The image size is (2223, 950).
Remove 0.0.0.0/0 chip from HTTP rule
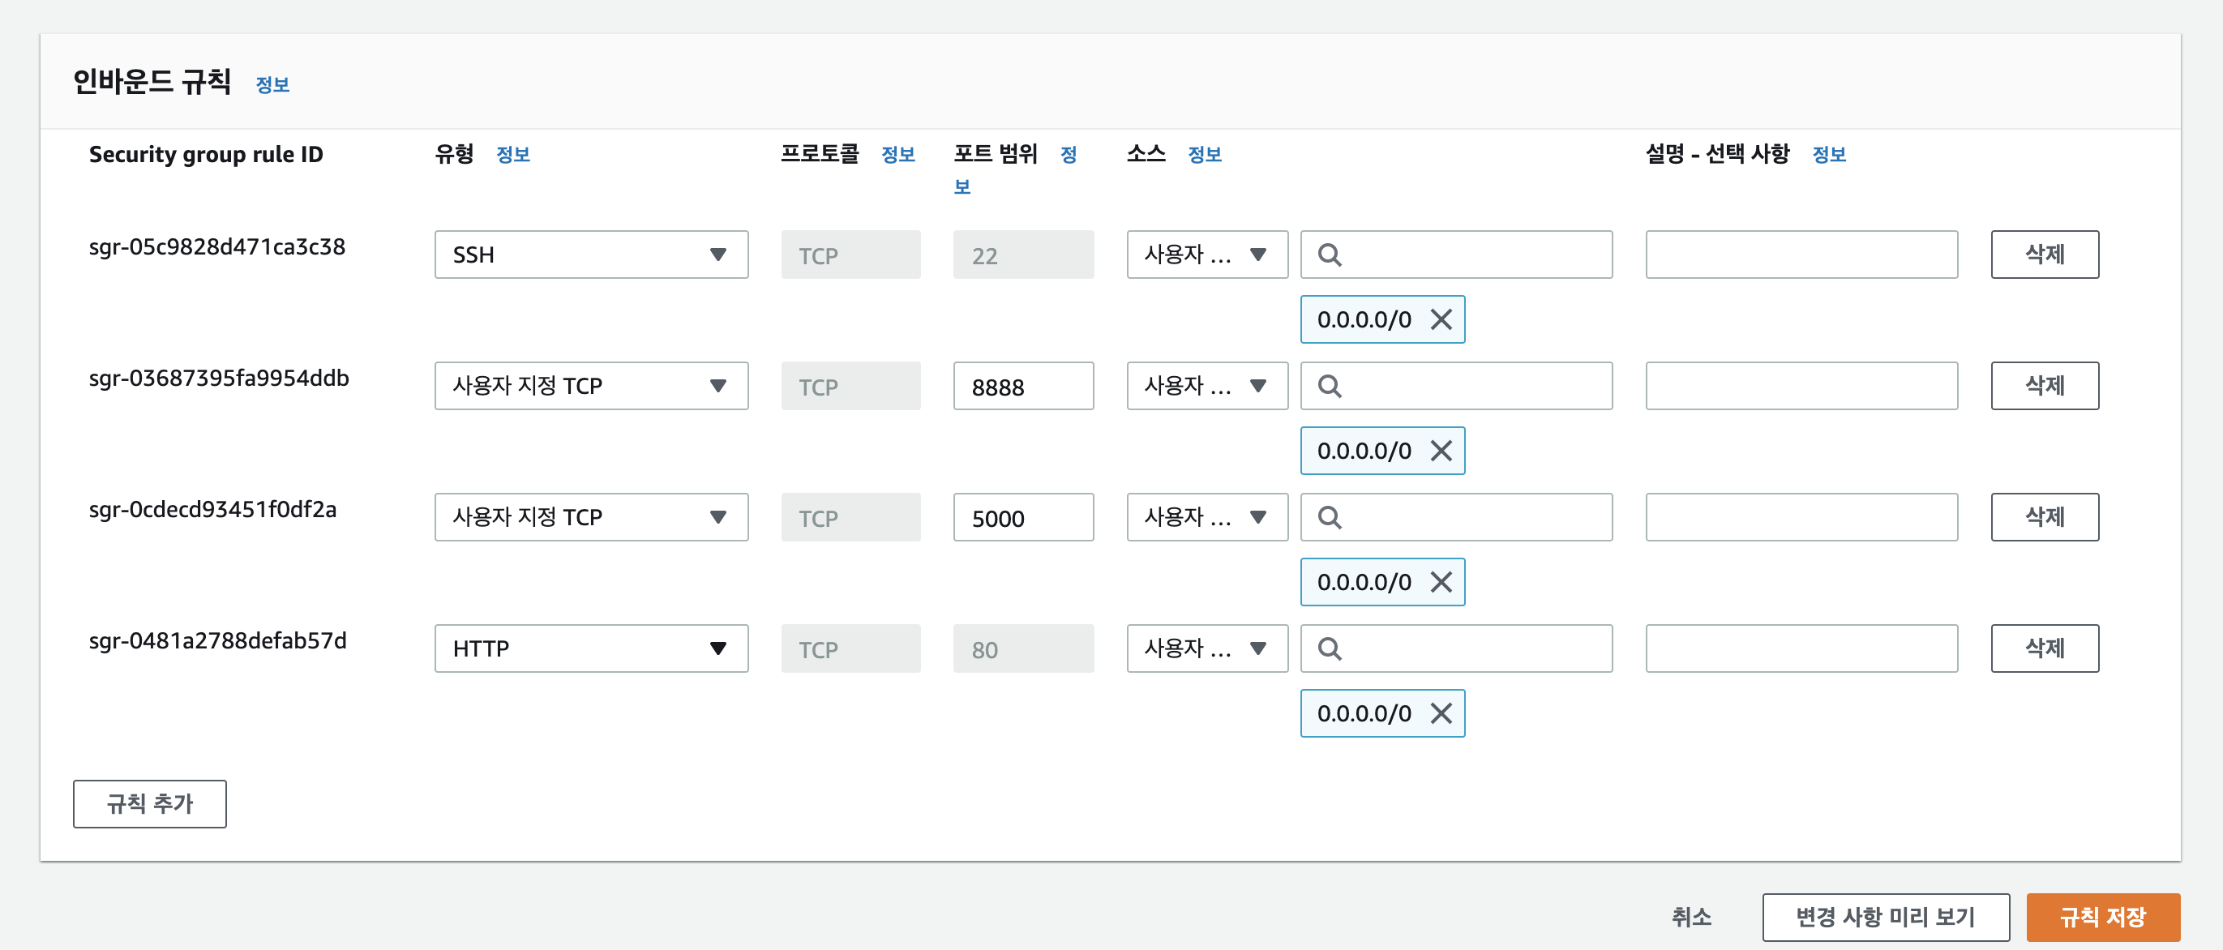[x=1441, y=712]
